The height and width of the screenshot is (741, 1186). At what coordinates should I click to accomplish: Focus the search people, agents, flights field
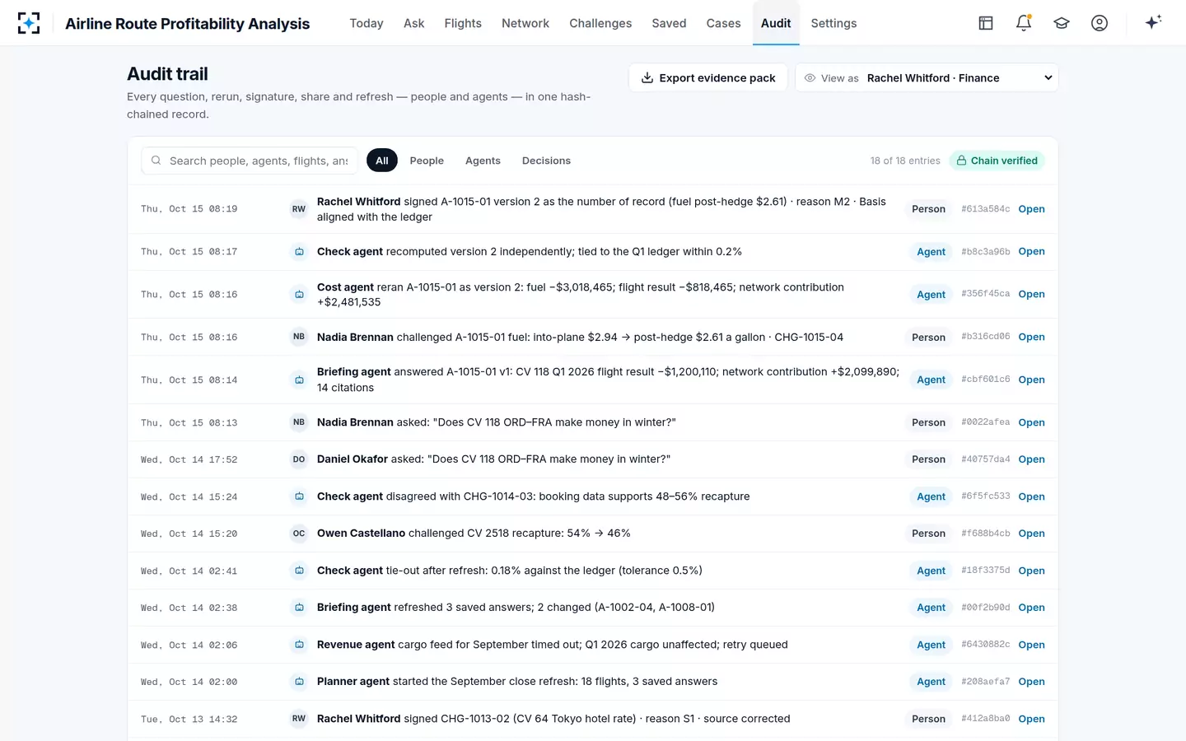[250, 161]
